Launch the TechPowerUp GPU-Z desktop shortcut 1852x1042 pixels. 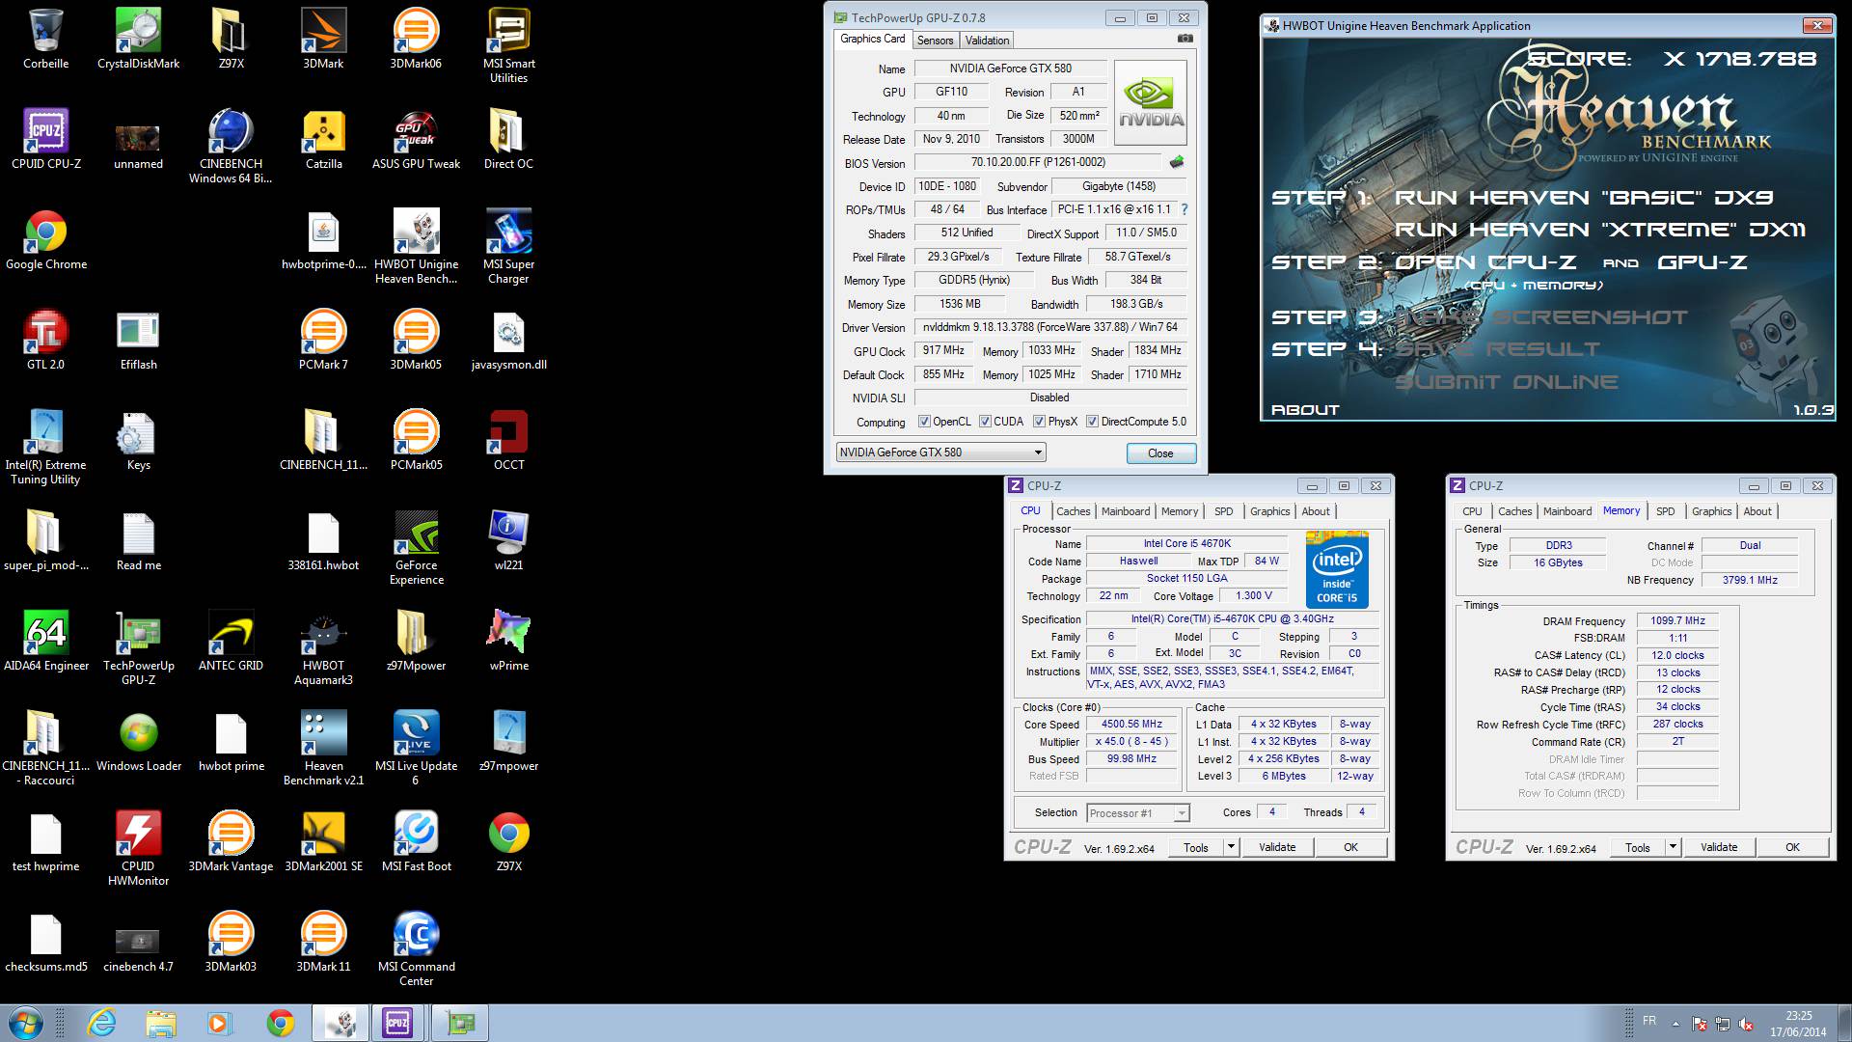coord(138,647)
